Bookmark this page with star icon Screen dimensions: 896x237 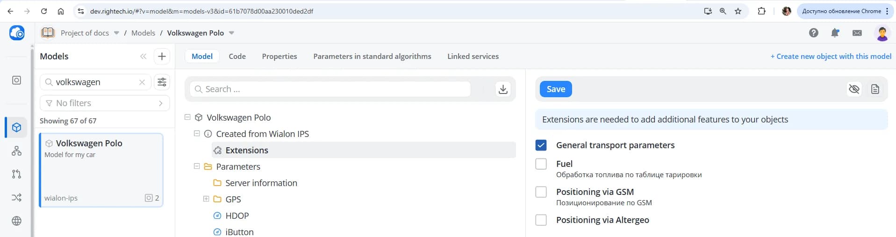(738, 11)
